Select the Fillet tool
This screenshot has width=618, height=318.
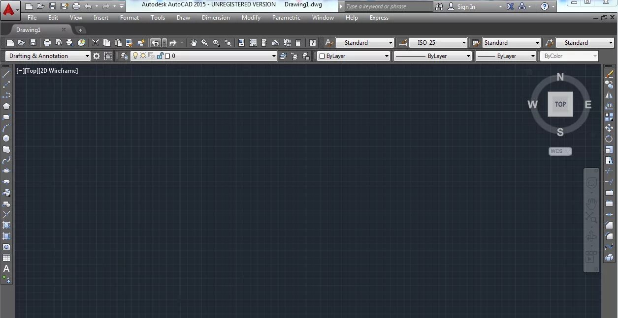tap(609, 236)
